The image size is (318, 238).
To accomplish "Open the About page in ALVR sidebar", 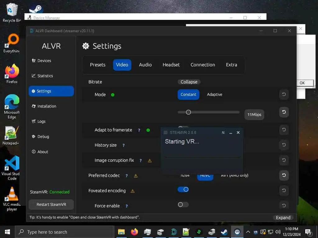I will click(40, 152).
